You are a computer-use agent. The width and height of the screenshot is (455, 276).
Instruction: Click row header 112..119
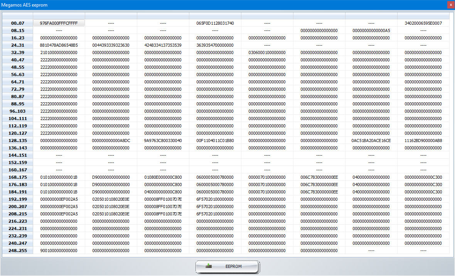[x=18, y=126]
